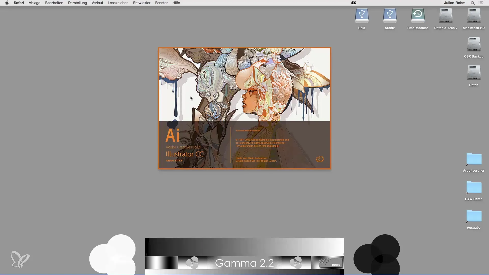Click the Zusatzmodule werden status text
The width and height of the screenshot is (489, 275).
point(248,131)
